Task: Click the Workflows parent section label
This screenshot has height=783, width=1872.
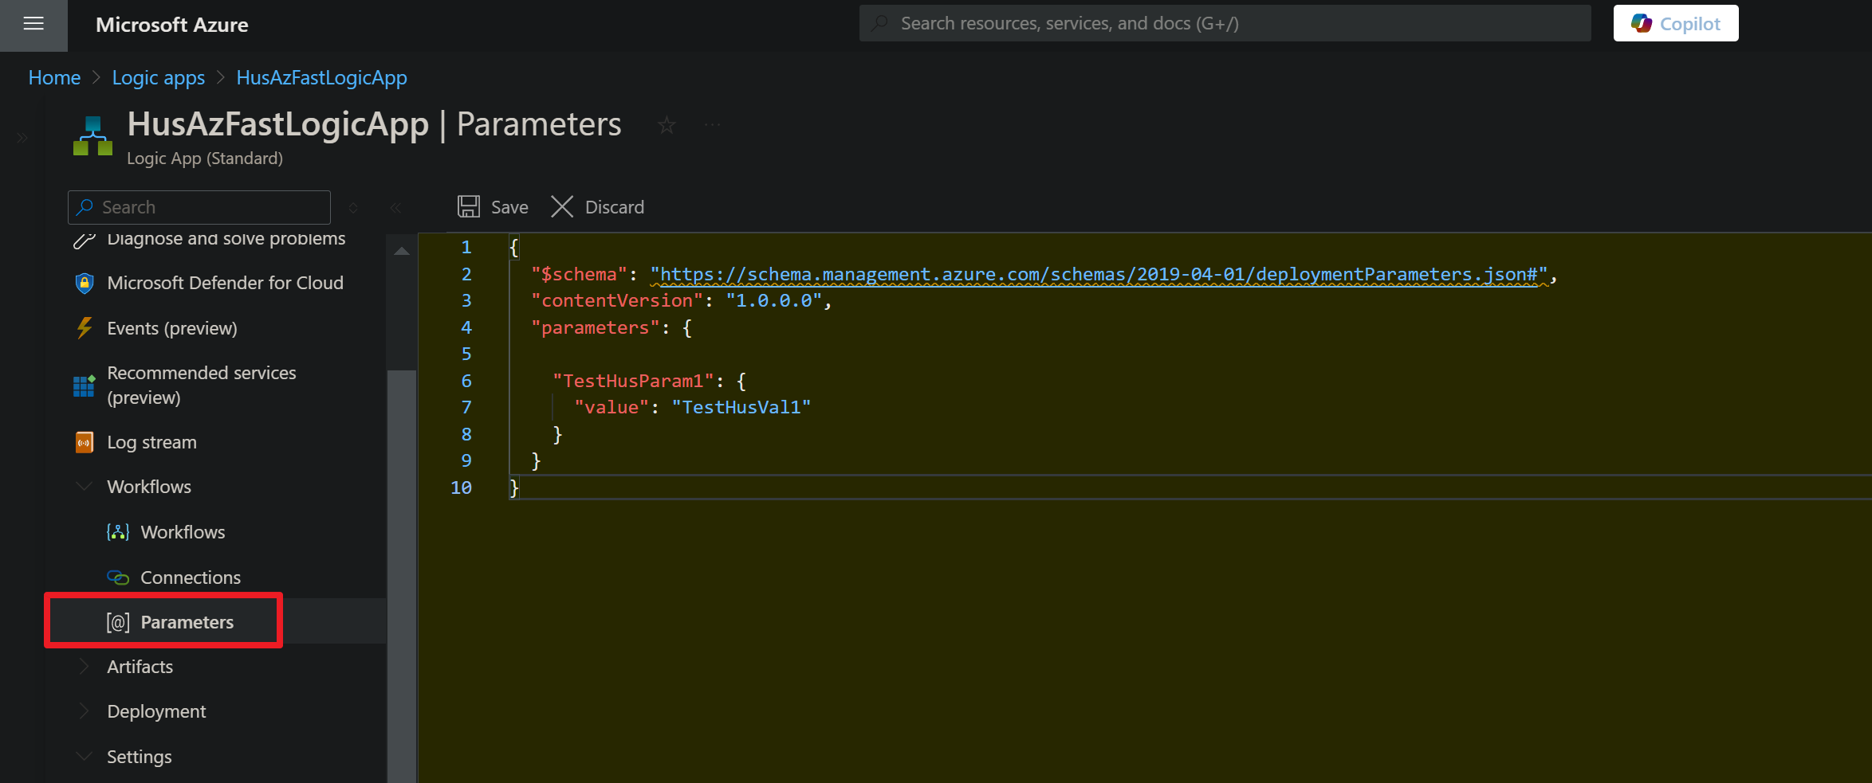Action: [x=149, y=487]
